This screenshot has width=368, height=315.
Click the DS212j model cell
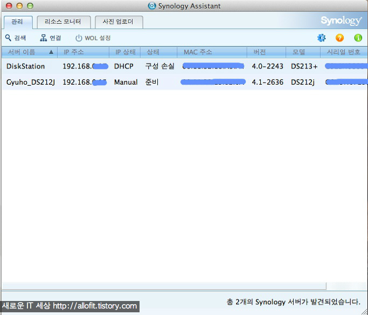302,82
